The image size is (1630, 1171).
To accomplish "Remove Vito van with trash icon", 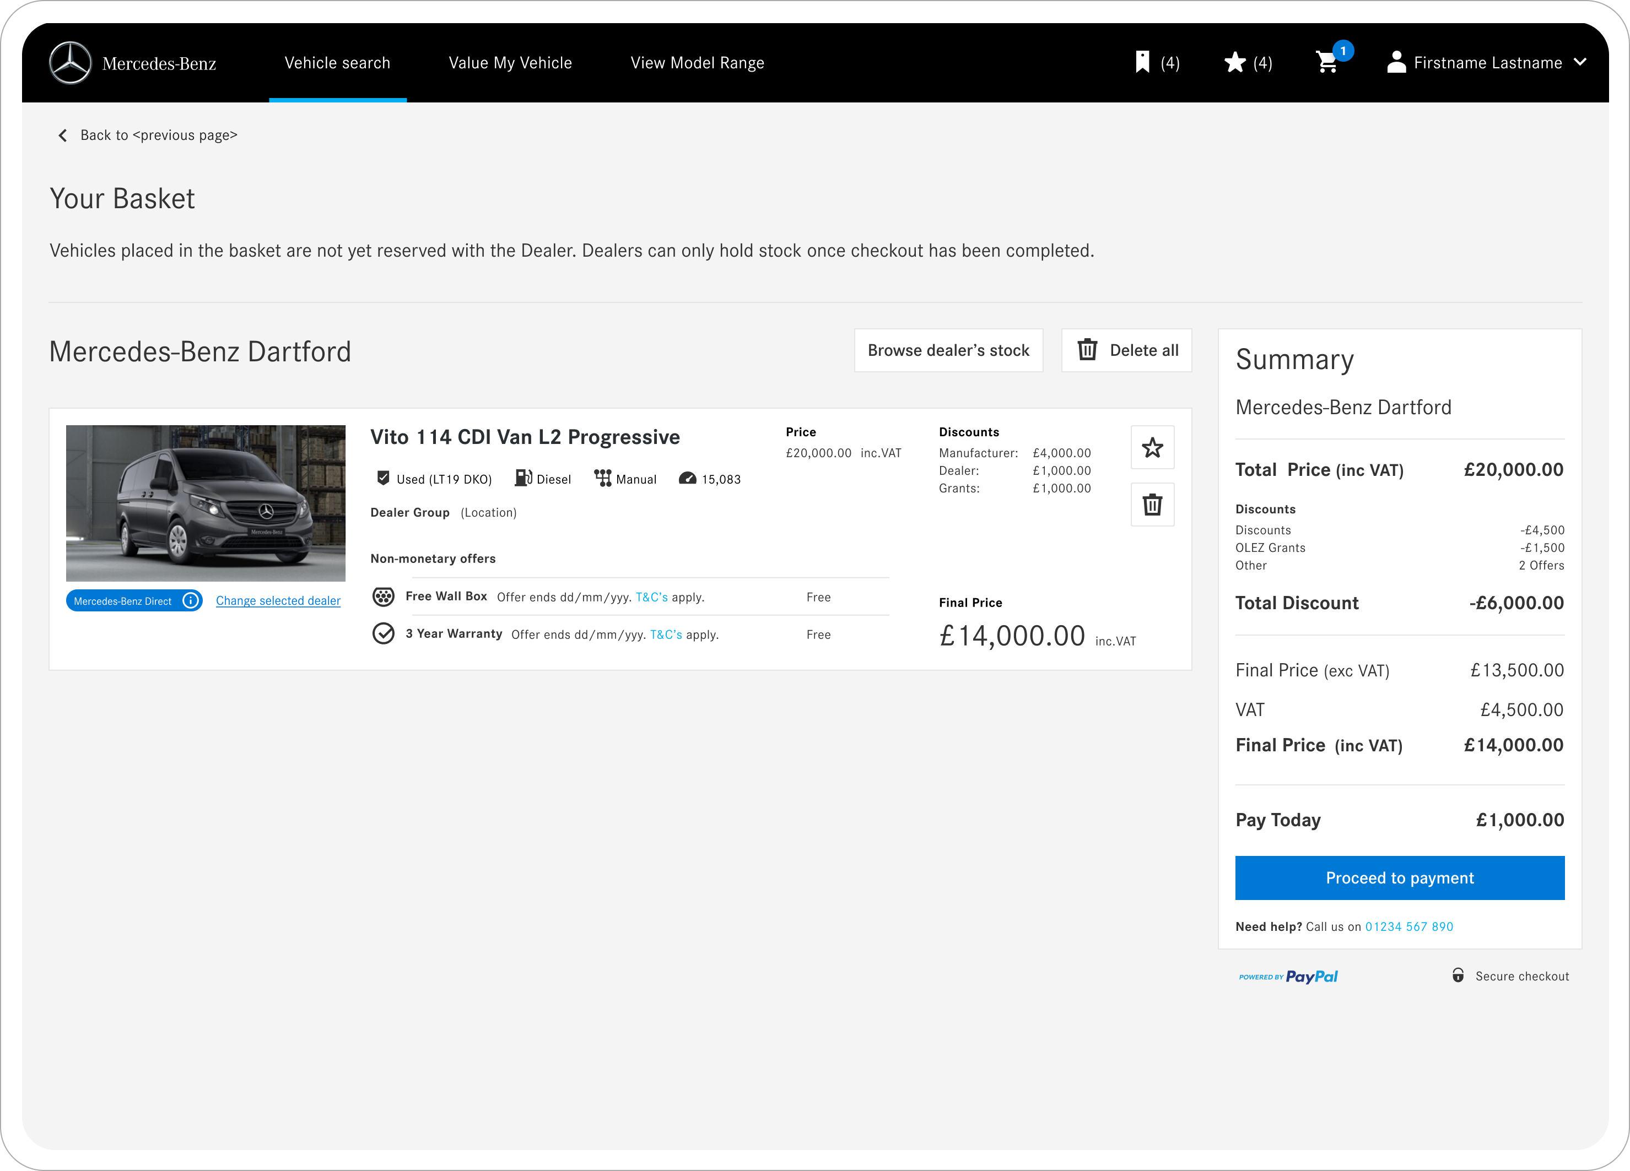I will tap(1153, 505).
